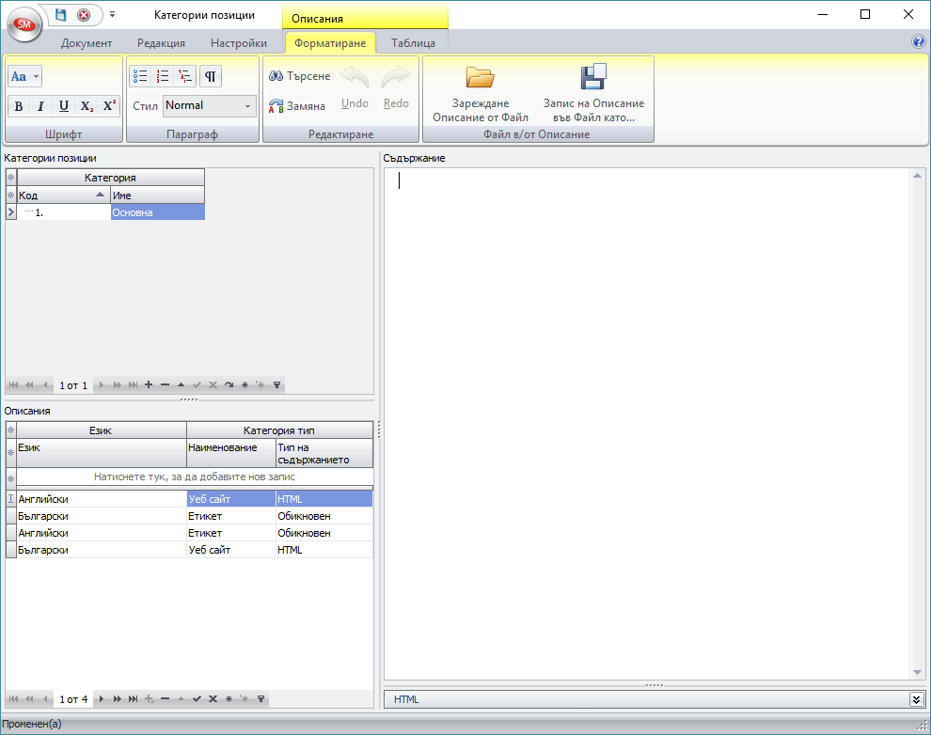Click the content editor scroll down arrow
This screenshot has height=735, width=931.
(x=917, y=672)
